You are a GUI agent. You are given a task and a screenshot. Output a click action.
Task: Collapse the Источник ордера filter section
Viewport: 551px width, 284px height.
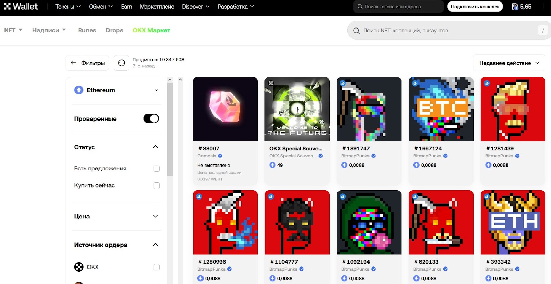pos(155,245)
